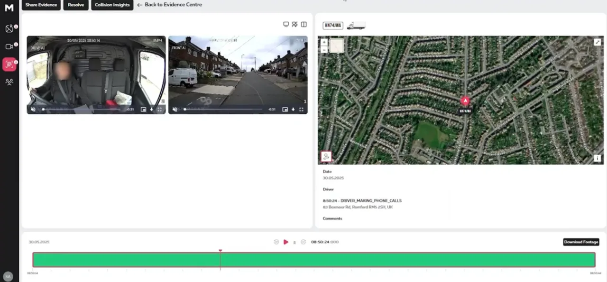Click Share Evidence button
This screenshot has width=607, height=282.
[41, 5]
